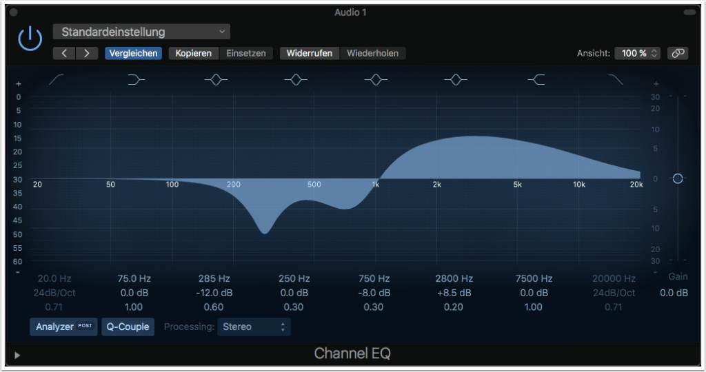Screen dimensions: 706x372
Task: Click the Gain slider handle
Action: click(x=678, y=178)
